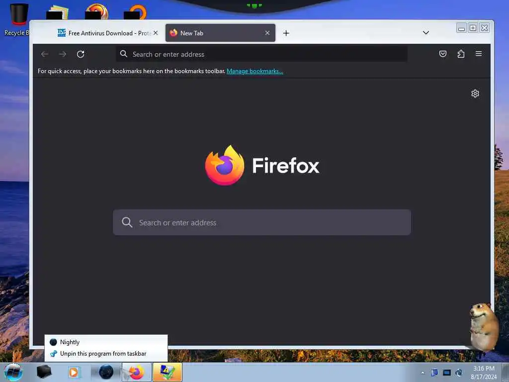
Task: Open the black box taskbar icon
Action: click(x=44, y=372)
